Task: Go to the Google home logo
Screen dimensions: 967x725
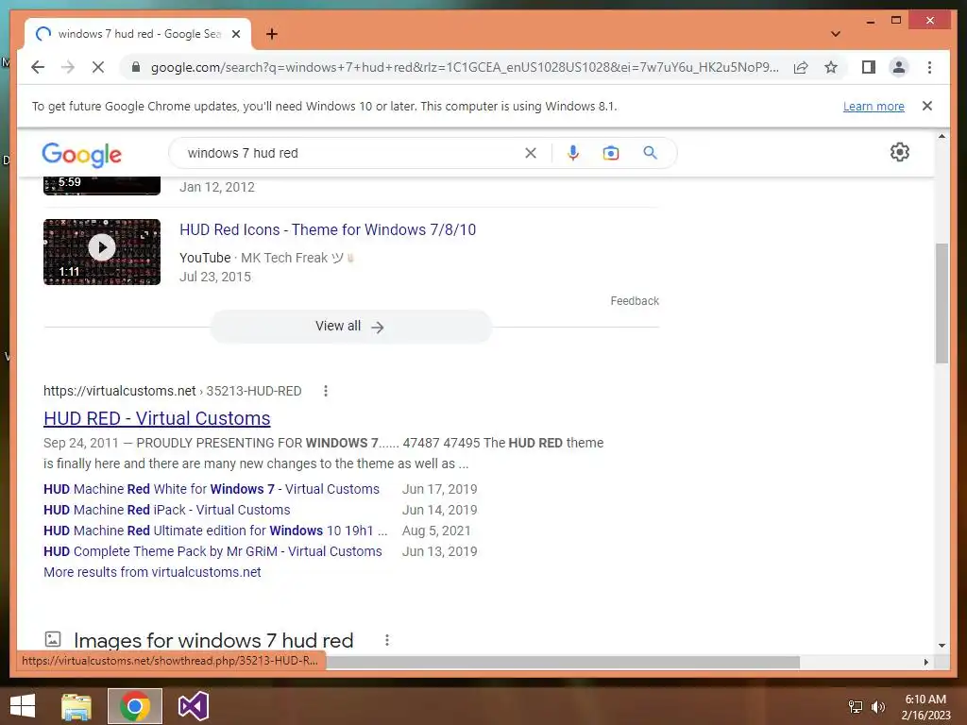Action: coord(81,154)
